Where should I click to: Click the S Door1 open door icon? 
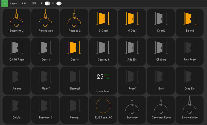[103, 19]
